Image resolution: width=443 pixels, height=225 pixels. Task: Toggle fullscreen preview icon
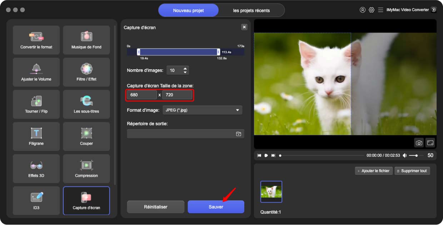coord(430,143)
